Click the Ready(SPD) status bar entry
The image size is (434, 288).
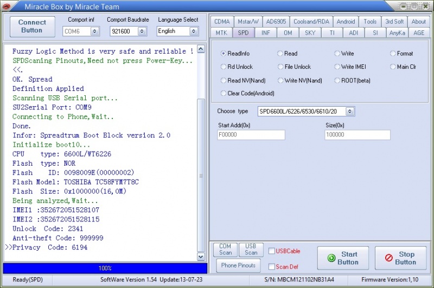[28, 279]
